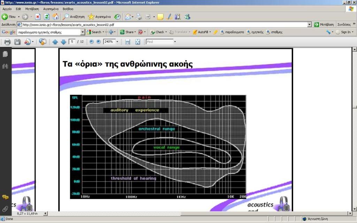Zoom out of the PDF page
The image size is (357, 223).
coord(92,42)
